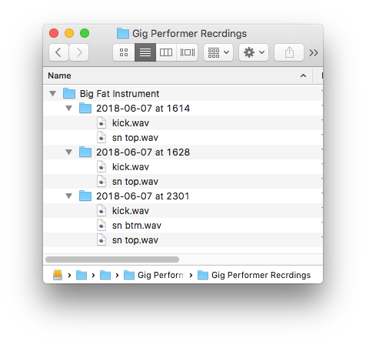Viewport: 366px width, 345px height.
Task: Select 'kick.wav' name in 1614 folder
Action: pyautogui.click(x=131, y=123)
